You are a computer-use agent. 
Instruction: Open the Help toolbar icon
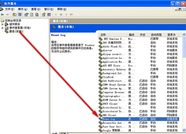click(x=44, y=14)
